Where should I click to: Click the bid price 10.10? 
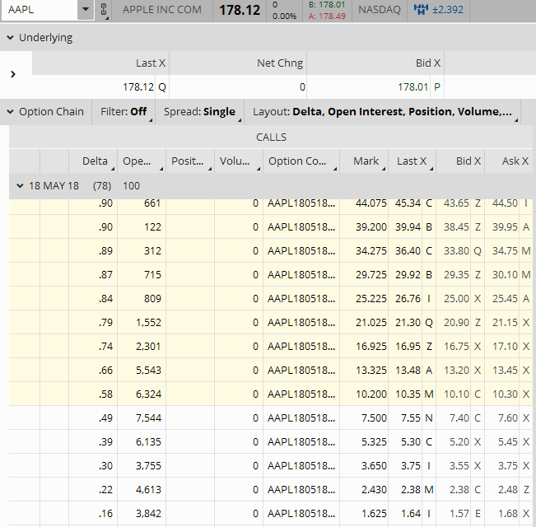456,394
